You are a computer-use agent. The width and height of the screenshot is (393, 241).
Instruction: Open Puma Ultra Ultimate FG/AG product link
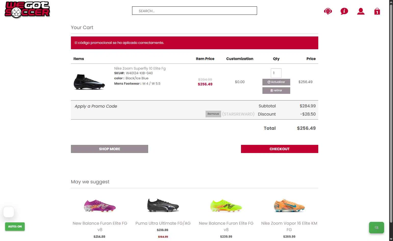[163, 223]
